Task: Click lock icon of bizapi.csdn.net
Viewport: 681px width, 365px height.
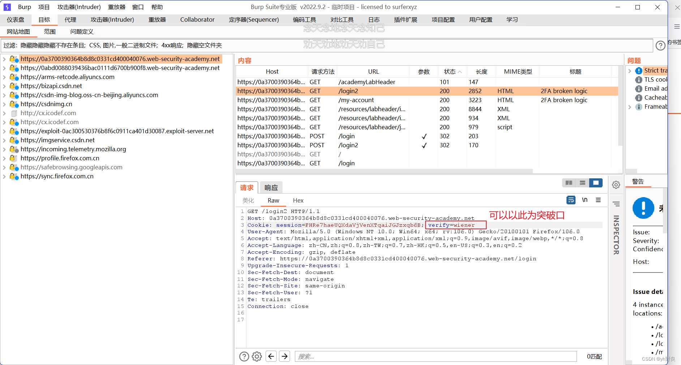Action: pyautogui.click(x=14, y=86)
